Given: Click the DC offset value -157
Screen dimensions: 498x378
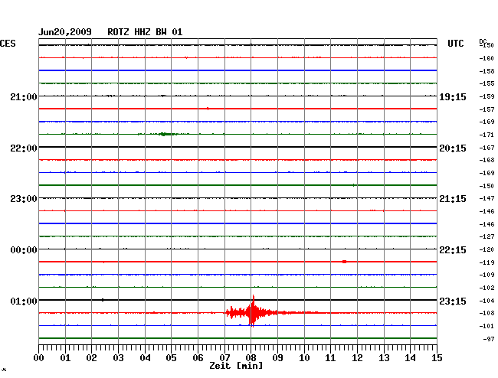Looking at the screenshot, I should 487,109.
